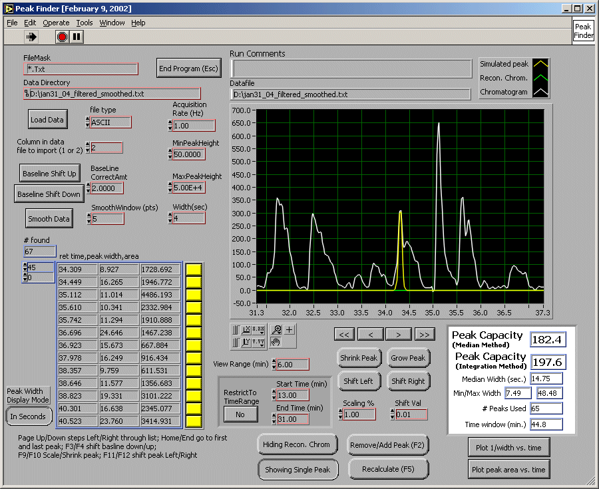Click the array index field showing 45
This screenshot has width=599, height=489.
40,267
